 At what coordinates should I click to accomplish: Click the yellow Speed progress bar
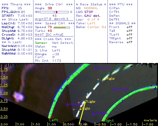pyautogui.click(x=62, y=27)
